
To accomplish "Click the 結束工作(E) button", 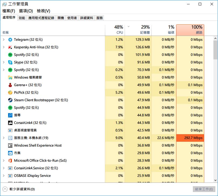I will click(x=204, y=189).
